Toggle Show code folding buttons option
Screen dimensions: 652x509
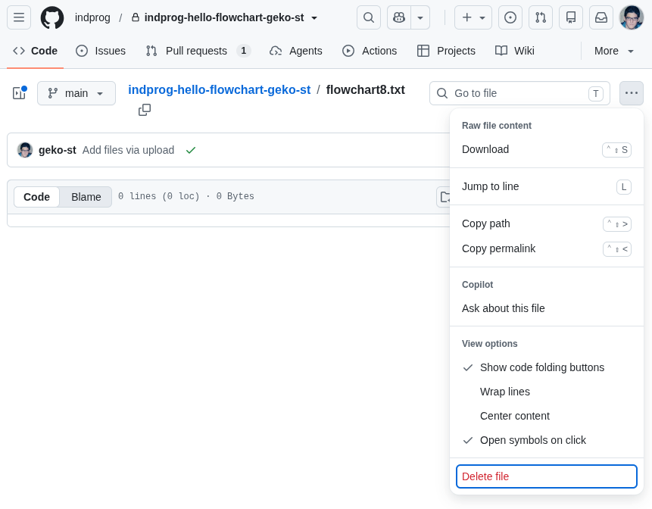click(x=547, y=367)
